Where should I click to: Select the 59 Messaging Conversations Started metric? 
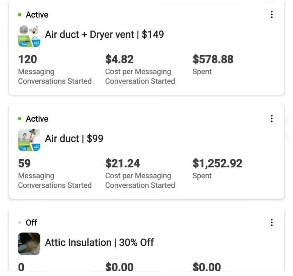(24, 164)
